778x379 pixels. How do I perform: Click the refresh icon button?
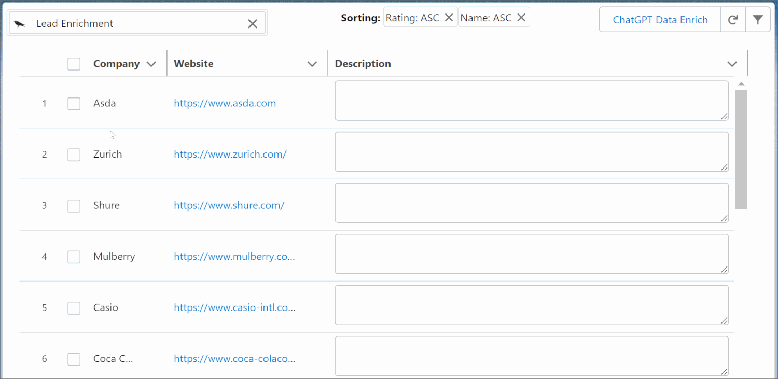(x=733, y=20)
